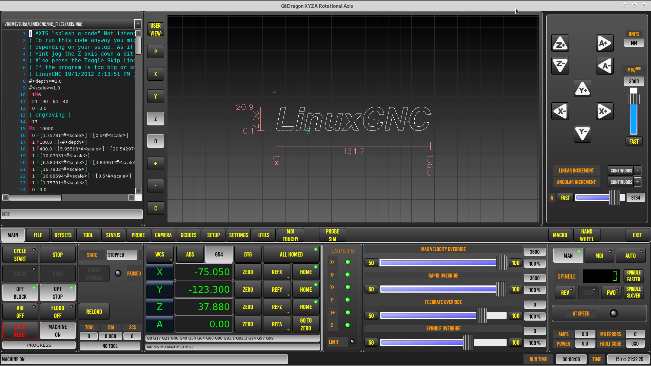
Task: Click the G-code editor horizontal scrollbar
Action: [x=68, y=198]
